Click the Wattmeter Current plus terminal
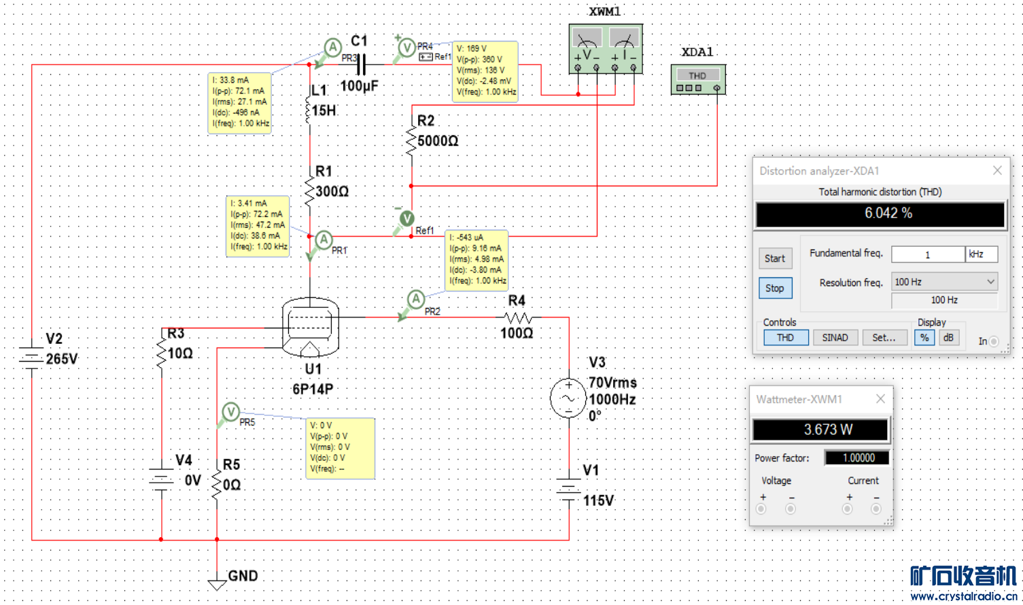This screenshot has height=605, width=1023. (848, 508)
